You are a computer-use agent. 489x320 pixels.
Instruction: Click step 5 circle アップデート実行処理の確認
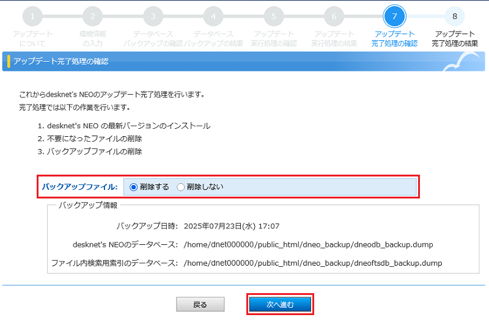pyautogui.click(x=274, y=16)
